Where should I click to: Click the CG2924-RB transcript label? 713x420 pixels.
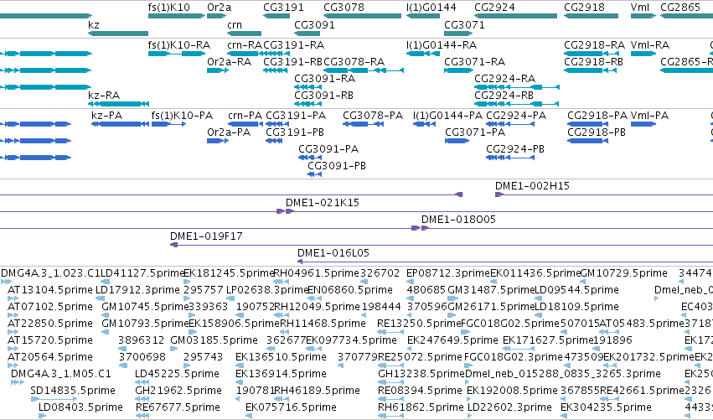point(504,95)
